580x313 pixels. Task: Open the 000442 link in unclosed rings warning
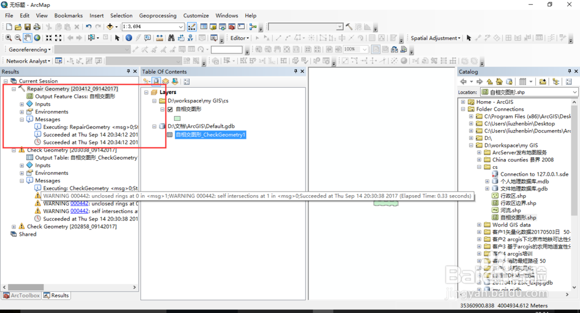(79, 203)
